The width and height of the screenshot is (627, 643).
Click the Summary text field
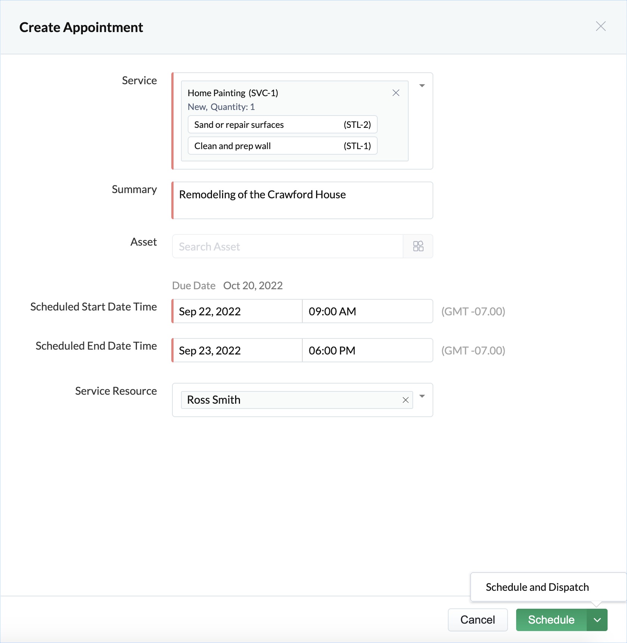click(x=302, y=201)
